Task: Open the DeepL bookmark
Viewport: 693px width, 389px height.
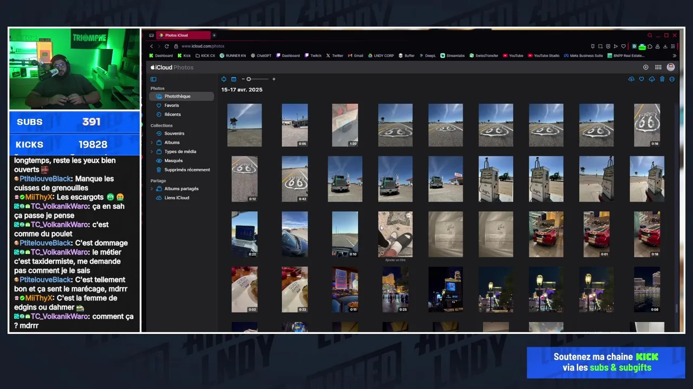Action: click(427, 56)
